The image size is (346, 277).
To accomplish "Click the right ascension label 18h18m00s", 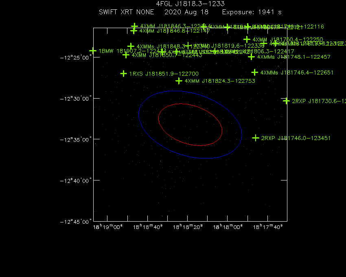I will click(x=228, y=227).
